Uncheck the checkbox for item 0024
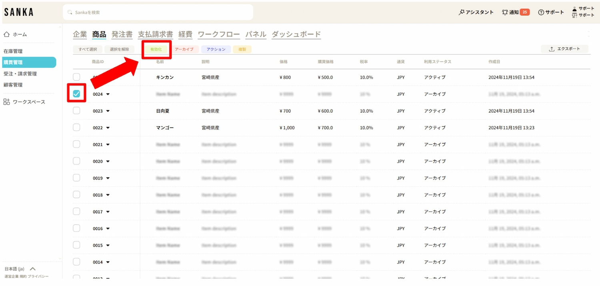Viewport: 600px width, 286px height. coord(76,94)
